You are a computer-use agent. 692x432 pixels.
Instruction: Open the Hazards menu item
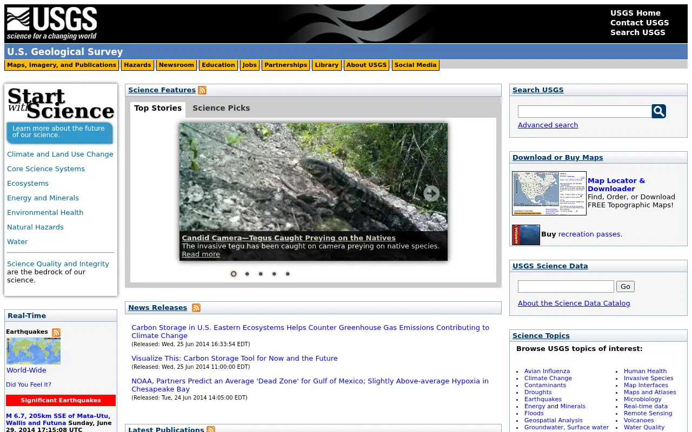[x=137, y=65]
